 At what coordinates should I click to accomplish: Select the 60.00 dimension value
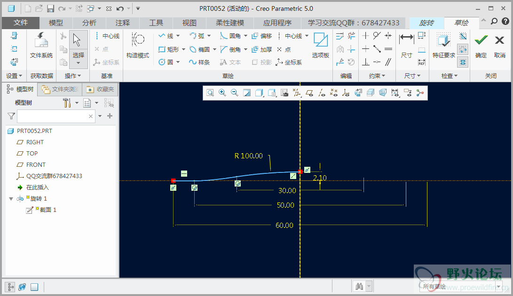[x=284, y=225]
